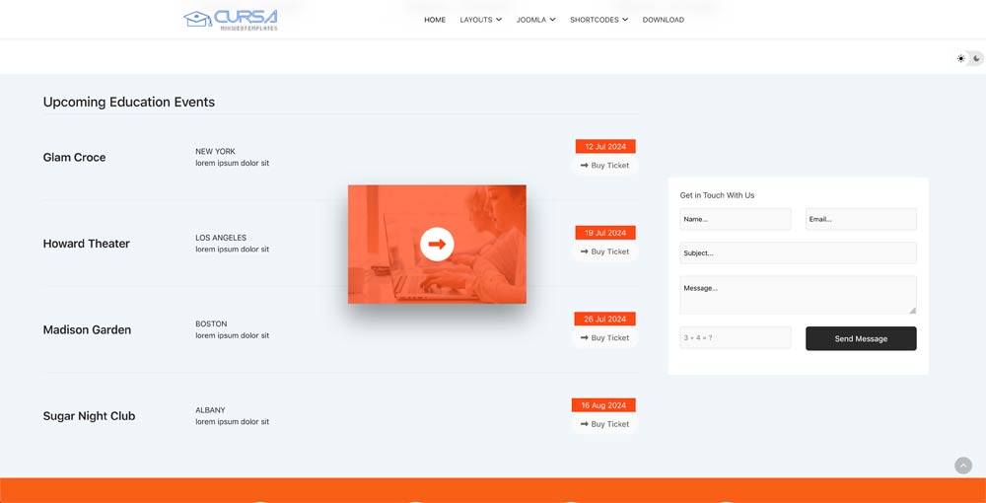Screen dimensions: 986x503
Task: Click the Cursa graduation cap logo
Action: (230, 20)
